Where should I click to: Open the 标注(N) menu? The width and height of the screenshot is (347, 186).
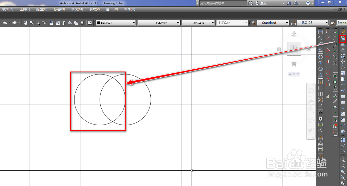click(x=59, y=9)
